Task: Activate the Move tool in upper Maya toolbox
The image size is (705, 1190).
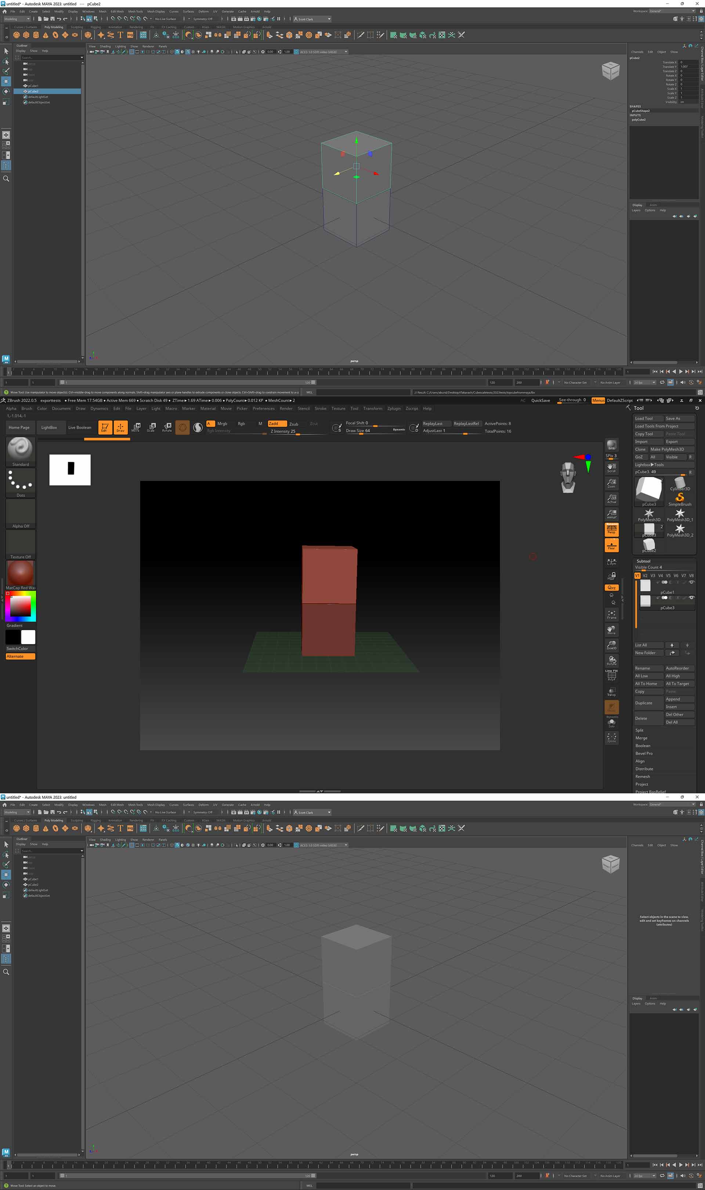Action: 6,81
